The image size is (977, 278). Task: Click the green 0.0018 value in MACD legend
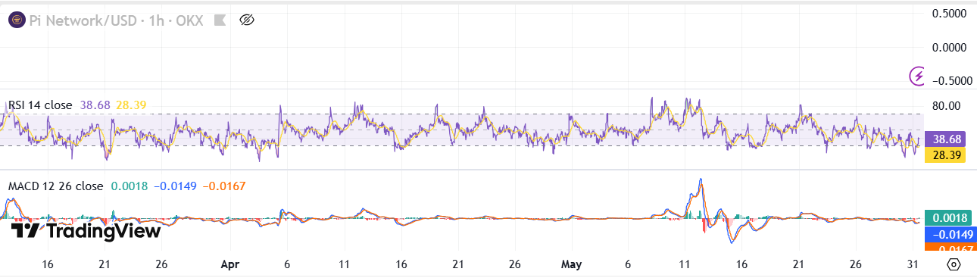[129, 186]
